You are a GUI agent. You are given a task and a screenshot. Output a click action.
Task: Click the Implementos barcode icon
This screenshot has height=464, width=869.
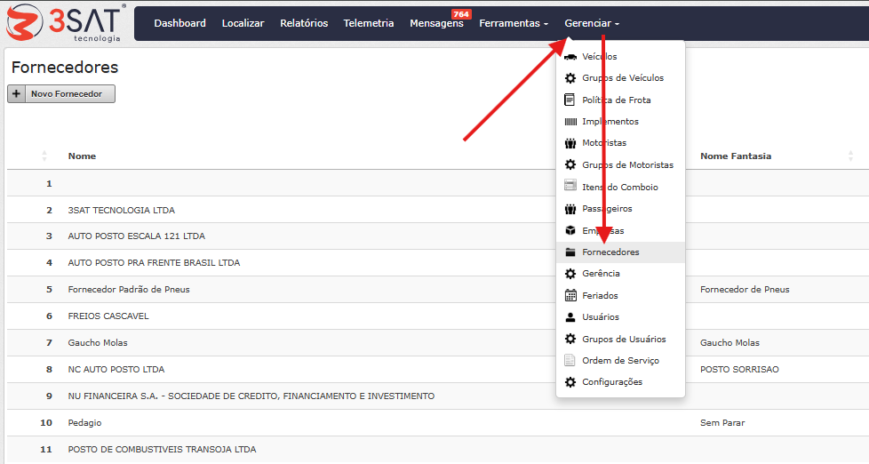tap(570, 122)
